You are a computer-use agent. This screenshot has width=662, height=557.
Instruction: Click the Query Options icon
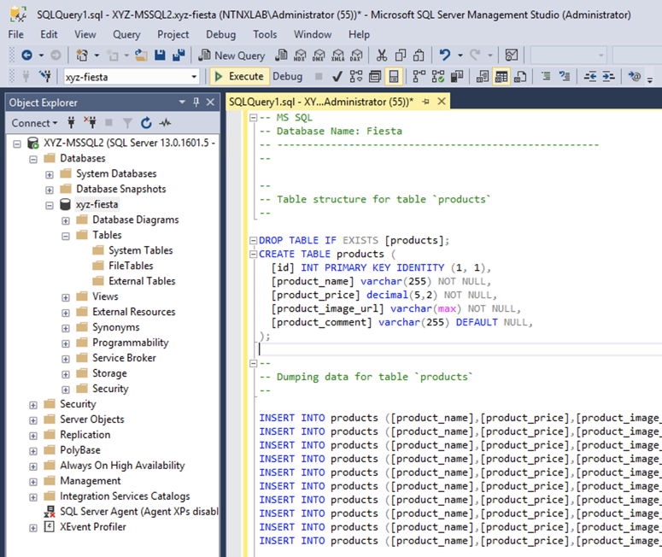(x=374, y=76)
